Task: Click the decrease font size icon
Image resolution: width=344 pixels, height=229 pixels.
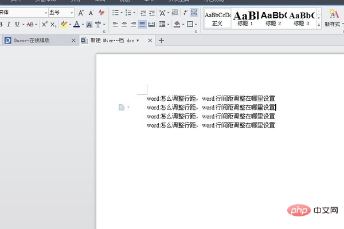Action: 91,12
